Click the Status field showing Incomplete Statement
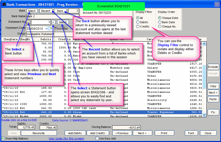 (x=49, y=34)
